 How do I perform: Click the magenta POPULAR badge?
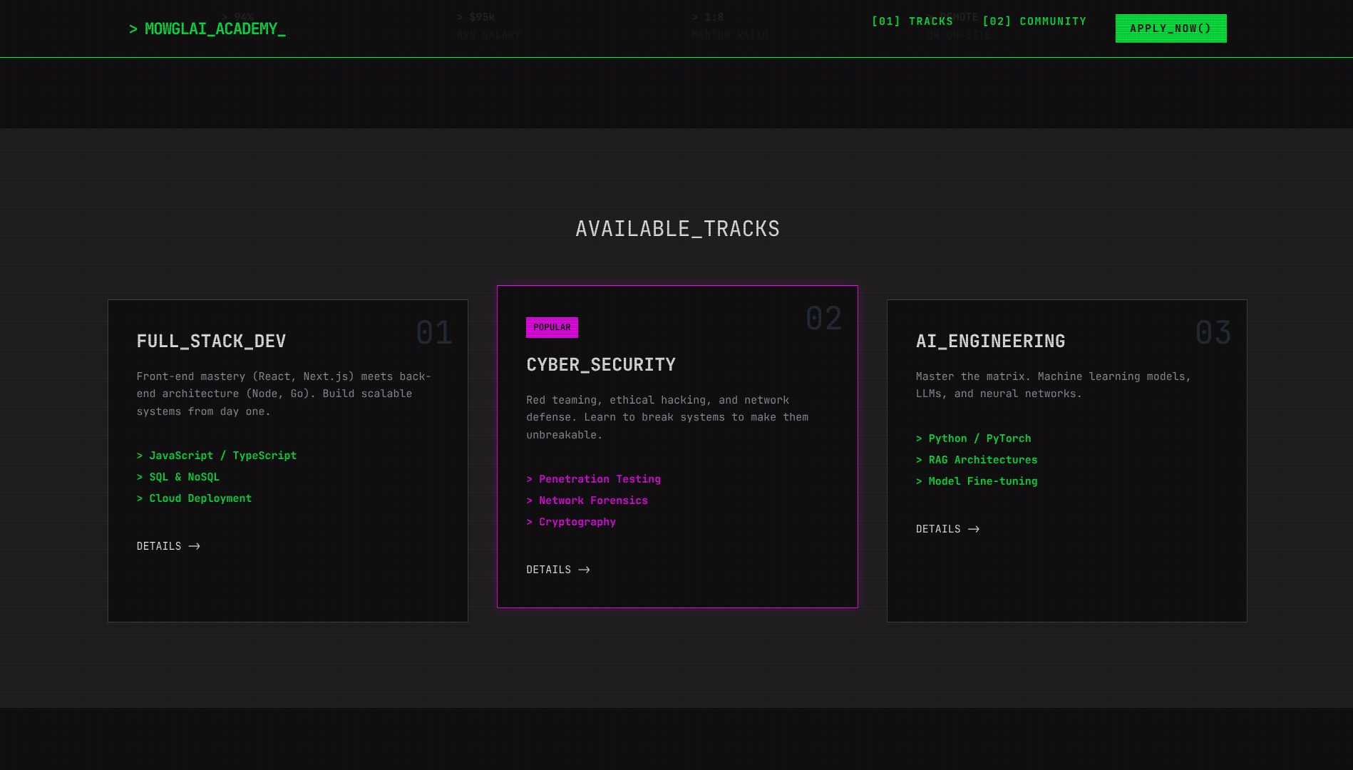pyautogui.click(x=552, y=327)
